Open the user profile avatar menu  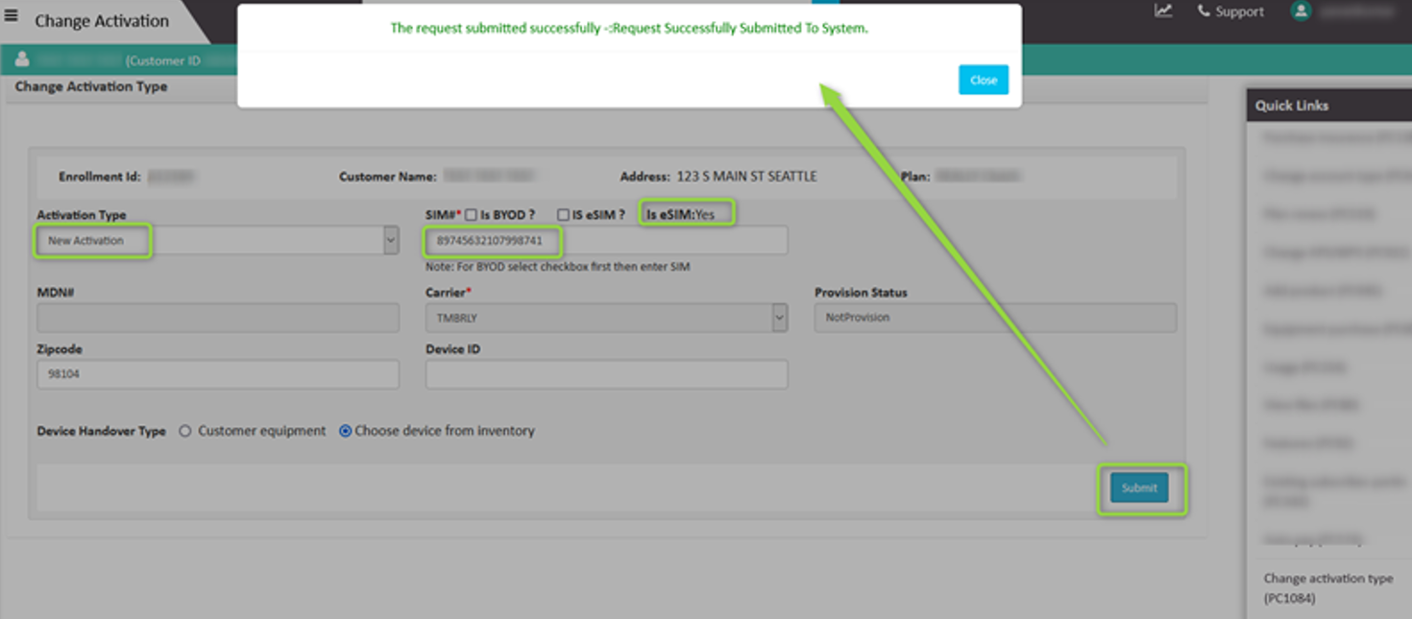point(1302,11)
